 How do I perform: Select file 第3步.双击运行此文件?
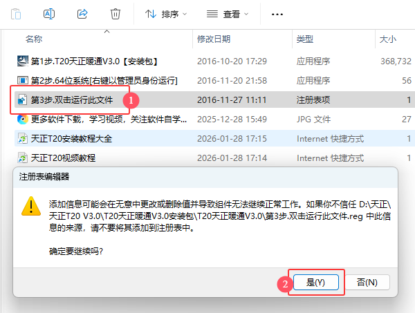click(x=72, y=100)
